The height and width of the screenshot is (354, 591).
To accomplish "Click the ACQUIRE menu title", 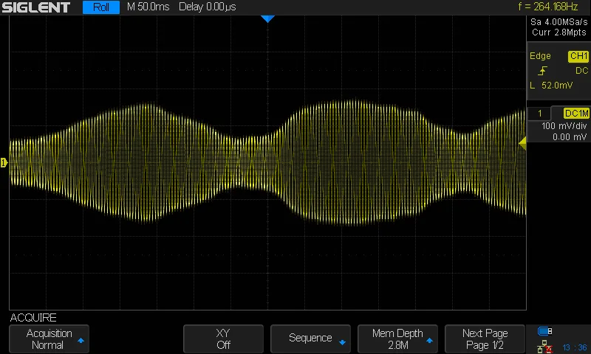I will [33, 318].
